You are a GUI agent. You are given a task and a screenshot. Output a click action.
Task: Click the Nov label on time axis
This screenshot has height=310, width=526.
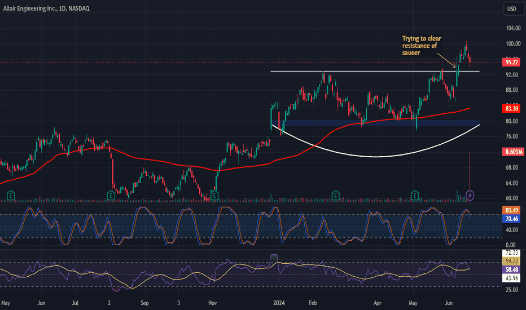(212, 303)
